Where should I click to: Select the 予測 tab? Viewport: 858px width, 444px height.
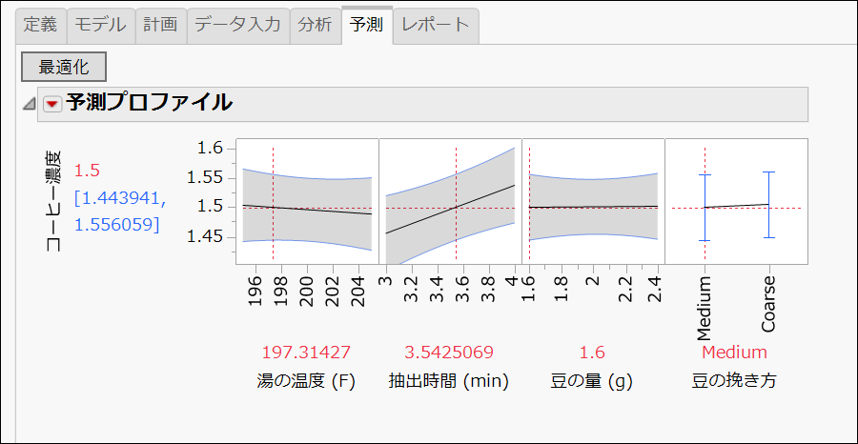pos(367,25)
